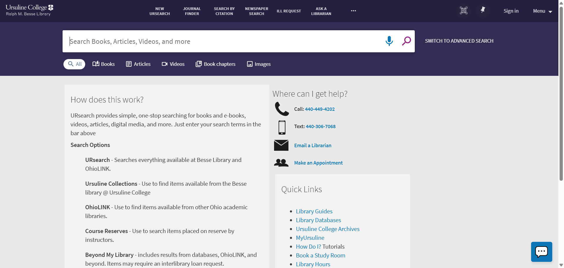The image size is (564, 268).
Task: Open the Library Guides quick link
Action: (314, 211)
